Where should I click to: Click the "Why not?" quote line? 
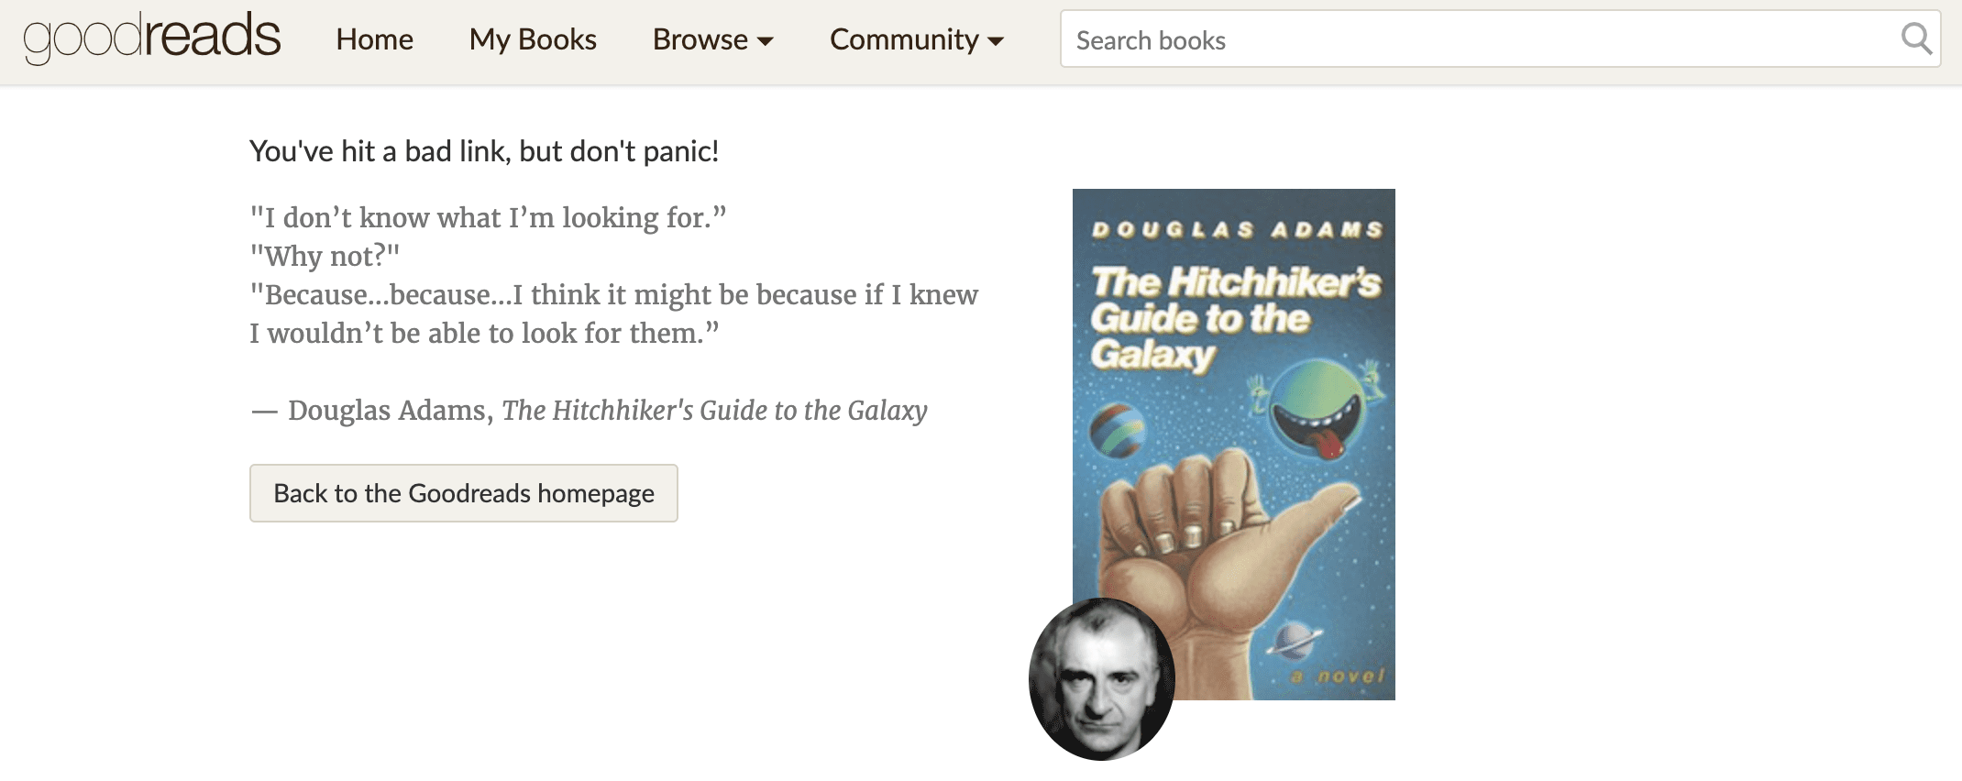(x=325, y=256)
